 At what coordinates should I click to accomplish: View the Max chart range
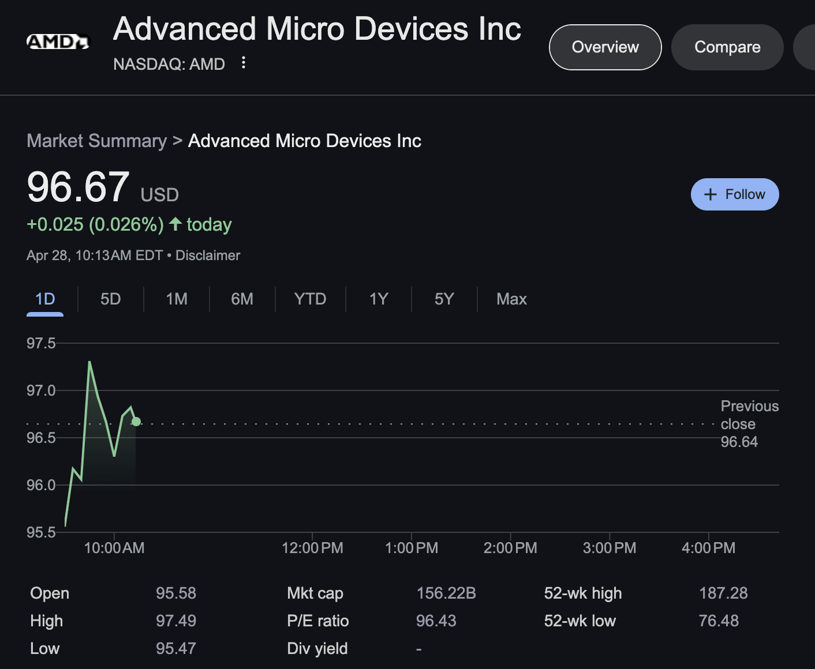511,299
